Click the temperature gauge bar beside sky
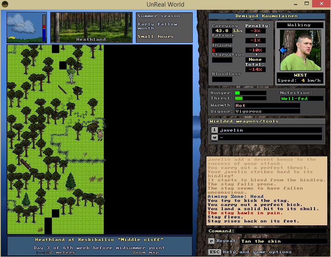 pyautogui.click(x=44, y=28)
